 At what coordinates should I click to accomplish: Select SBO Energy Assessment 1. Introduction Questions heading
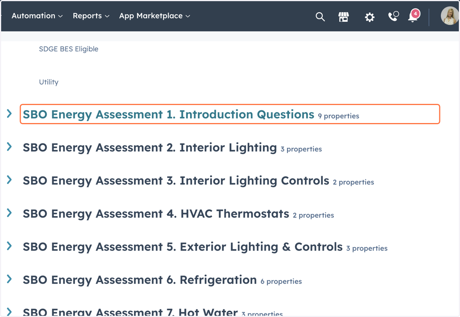tap(169, 114)
